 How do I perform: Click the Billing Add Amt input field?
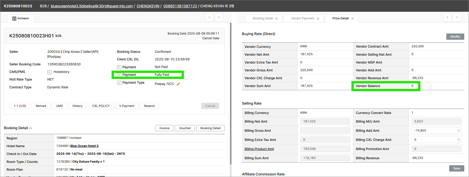(x=434, y=130)
